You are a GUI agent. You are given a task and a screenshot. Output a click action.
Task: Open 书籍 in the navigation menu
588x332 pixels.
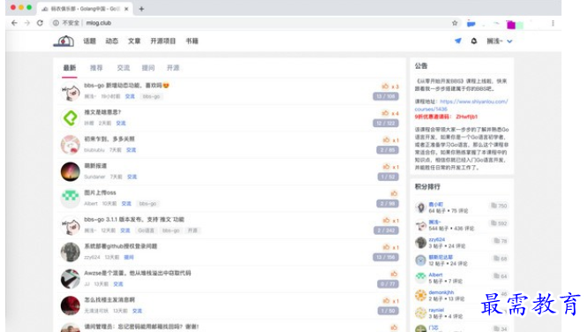[x=192, y=41]
